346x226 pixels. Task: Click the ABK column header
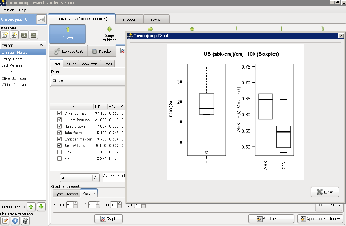coord(114,106)
